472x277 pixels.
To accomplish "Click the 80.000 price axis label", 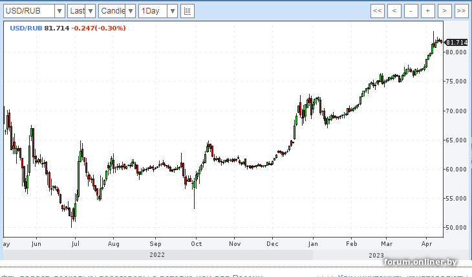I will (x=456, y=52).
